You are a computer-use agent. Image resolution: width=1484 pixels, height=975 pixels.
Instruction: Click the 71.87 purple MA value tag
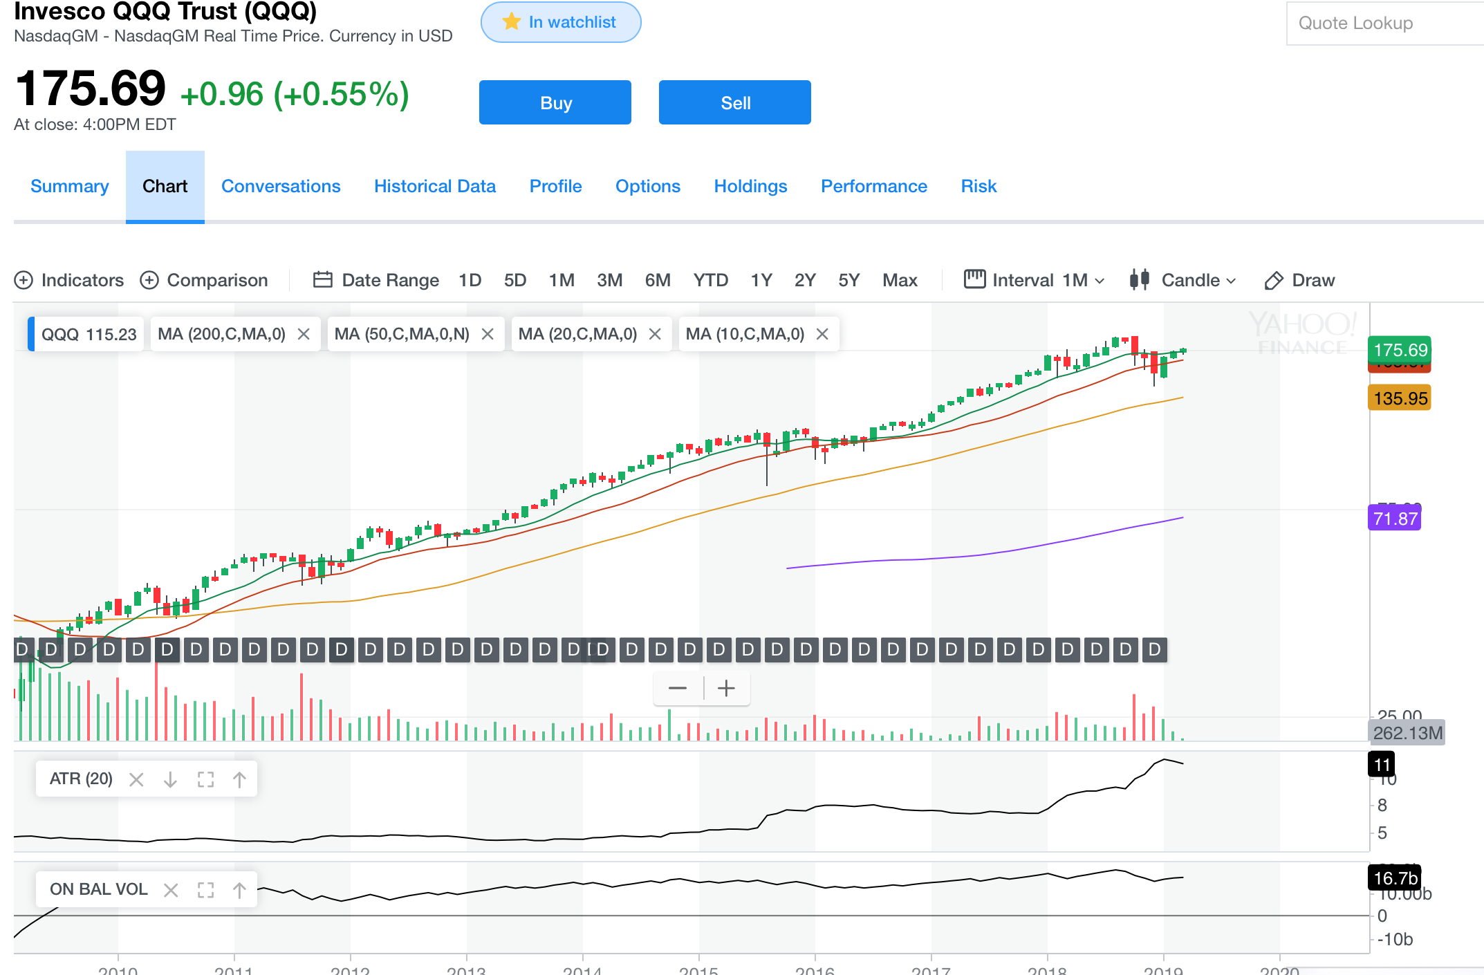(x=1395, y=519)
